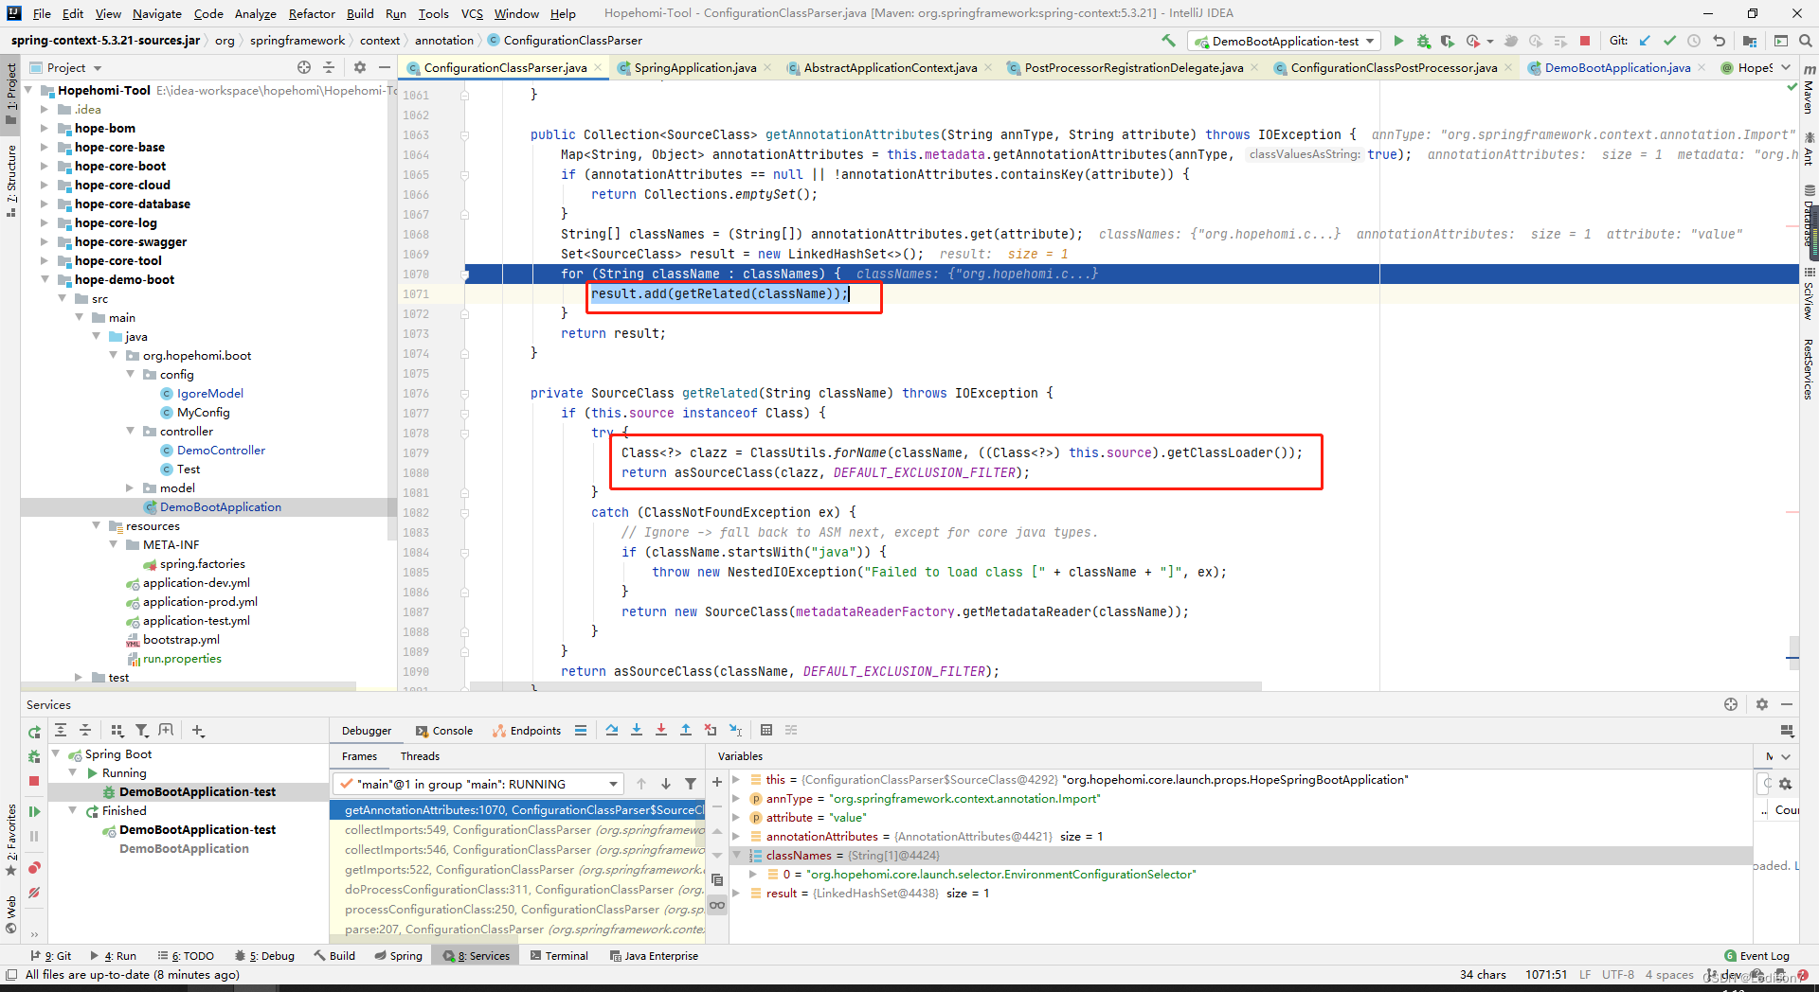1819x992 pixels.
Task: Open the Refactor menu
Action: pos(312,13)
